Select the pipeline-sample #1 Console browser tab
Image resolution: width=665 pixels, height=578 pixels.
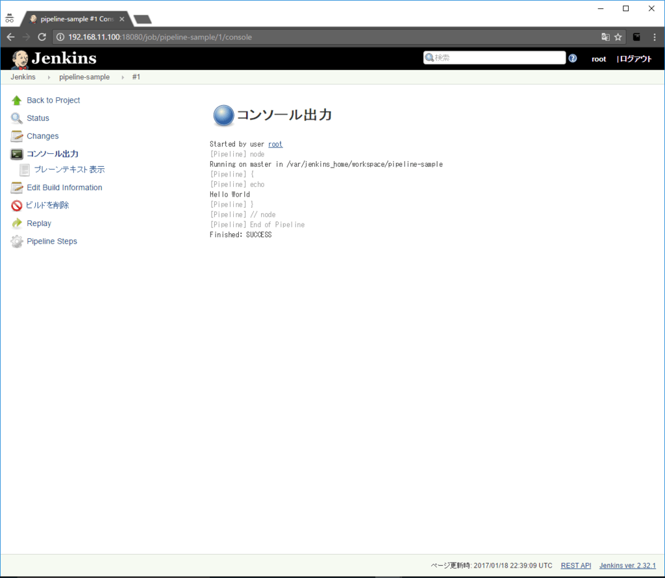coord(73,19)
